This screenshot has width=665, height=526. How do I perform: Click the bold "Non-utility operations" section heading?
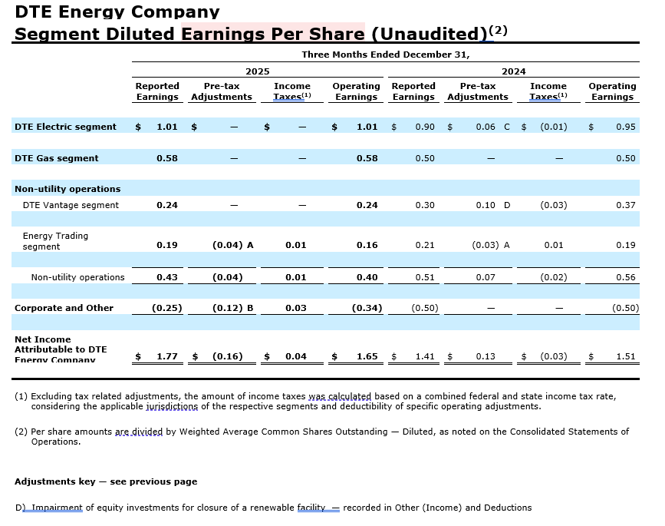pos(67,189)
